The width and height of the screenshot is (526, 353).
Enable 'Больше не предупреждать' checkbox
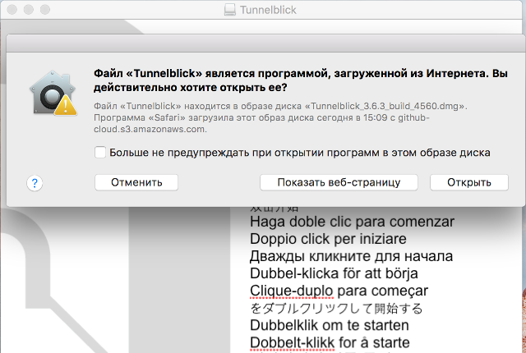pos(100,153)
